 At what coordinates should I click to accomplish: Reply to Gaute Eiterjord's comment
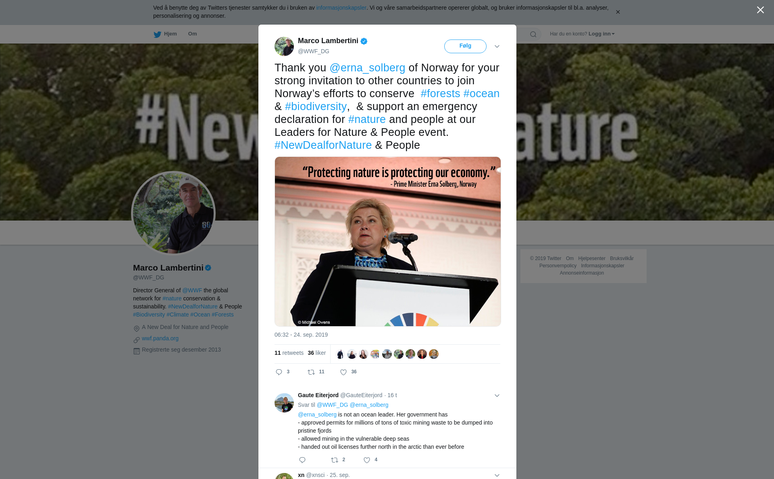(302, 460)
